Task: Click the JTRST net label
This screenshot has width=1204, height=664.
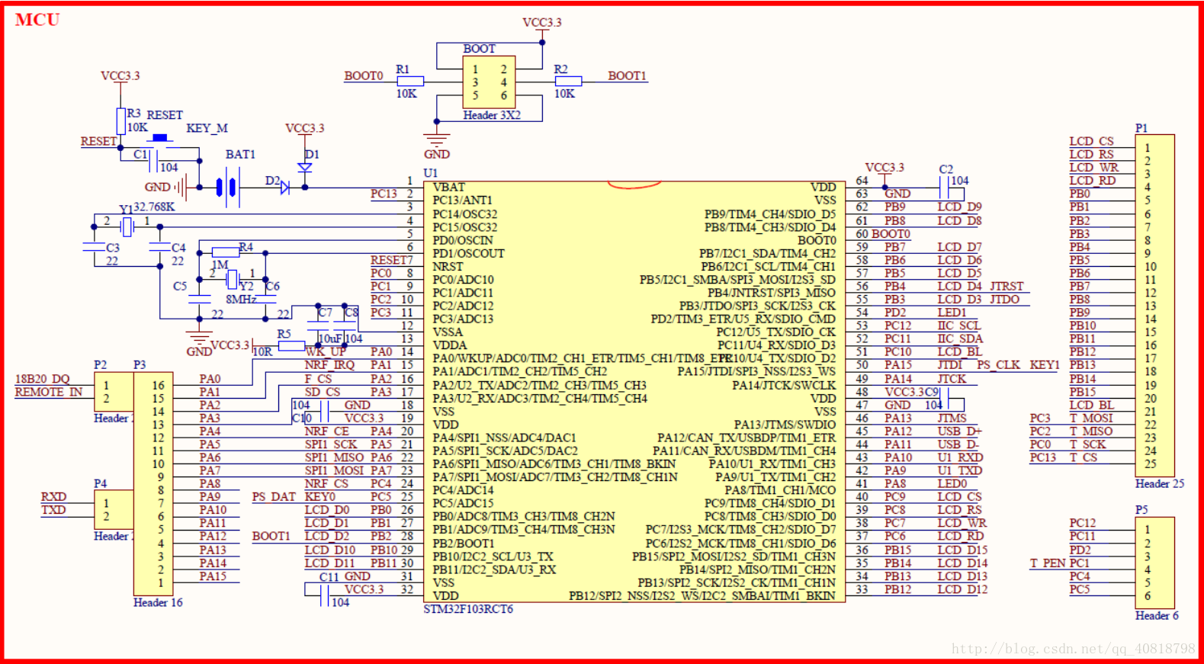Action: point(1007,287)
